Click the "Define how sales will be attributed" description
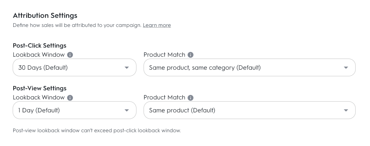 click(x=77, y=25)
